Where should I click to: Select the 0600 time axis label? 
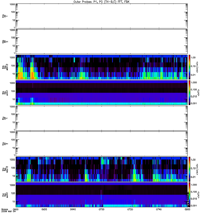pyautogui.click(x=16, y=209)
